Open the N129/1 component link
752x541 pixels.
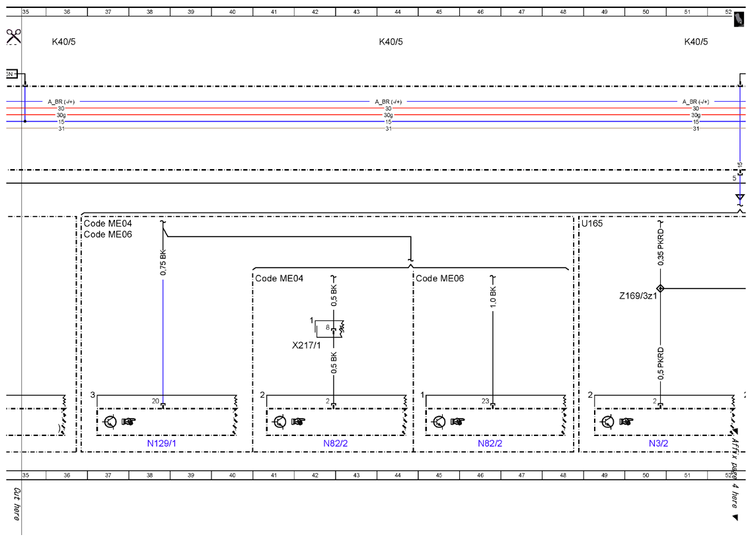pyautogui.click(x=162, y=443)
